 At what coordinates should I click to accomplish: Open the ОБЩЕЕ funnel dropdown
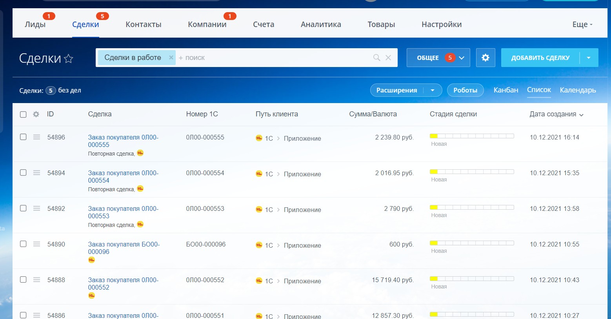(438, 58)
